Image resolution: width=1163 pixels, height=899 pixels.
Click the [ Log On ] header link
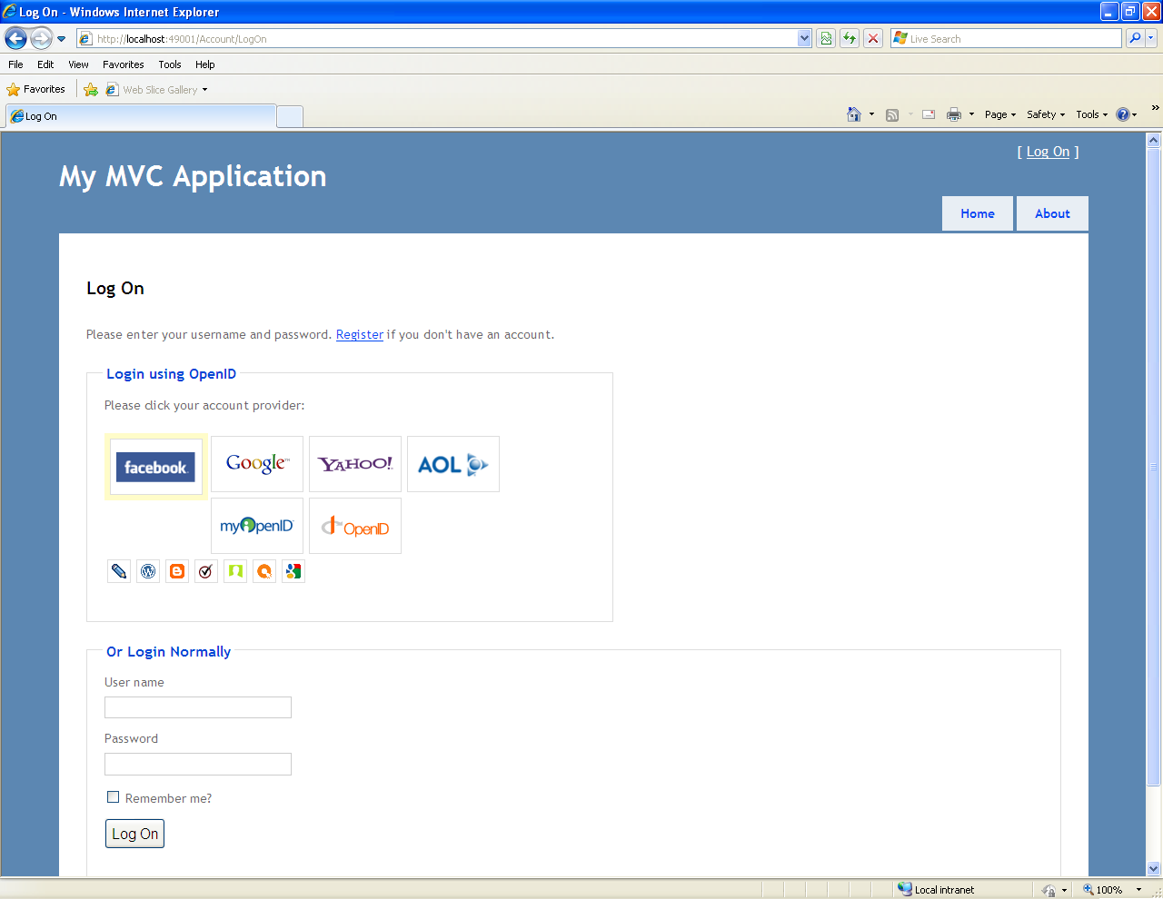(1048, 152)
